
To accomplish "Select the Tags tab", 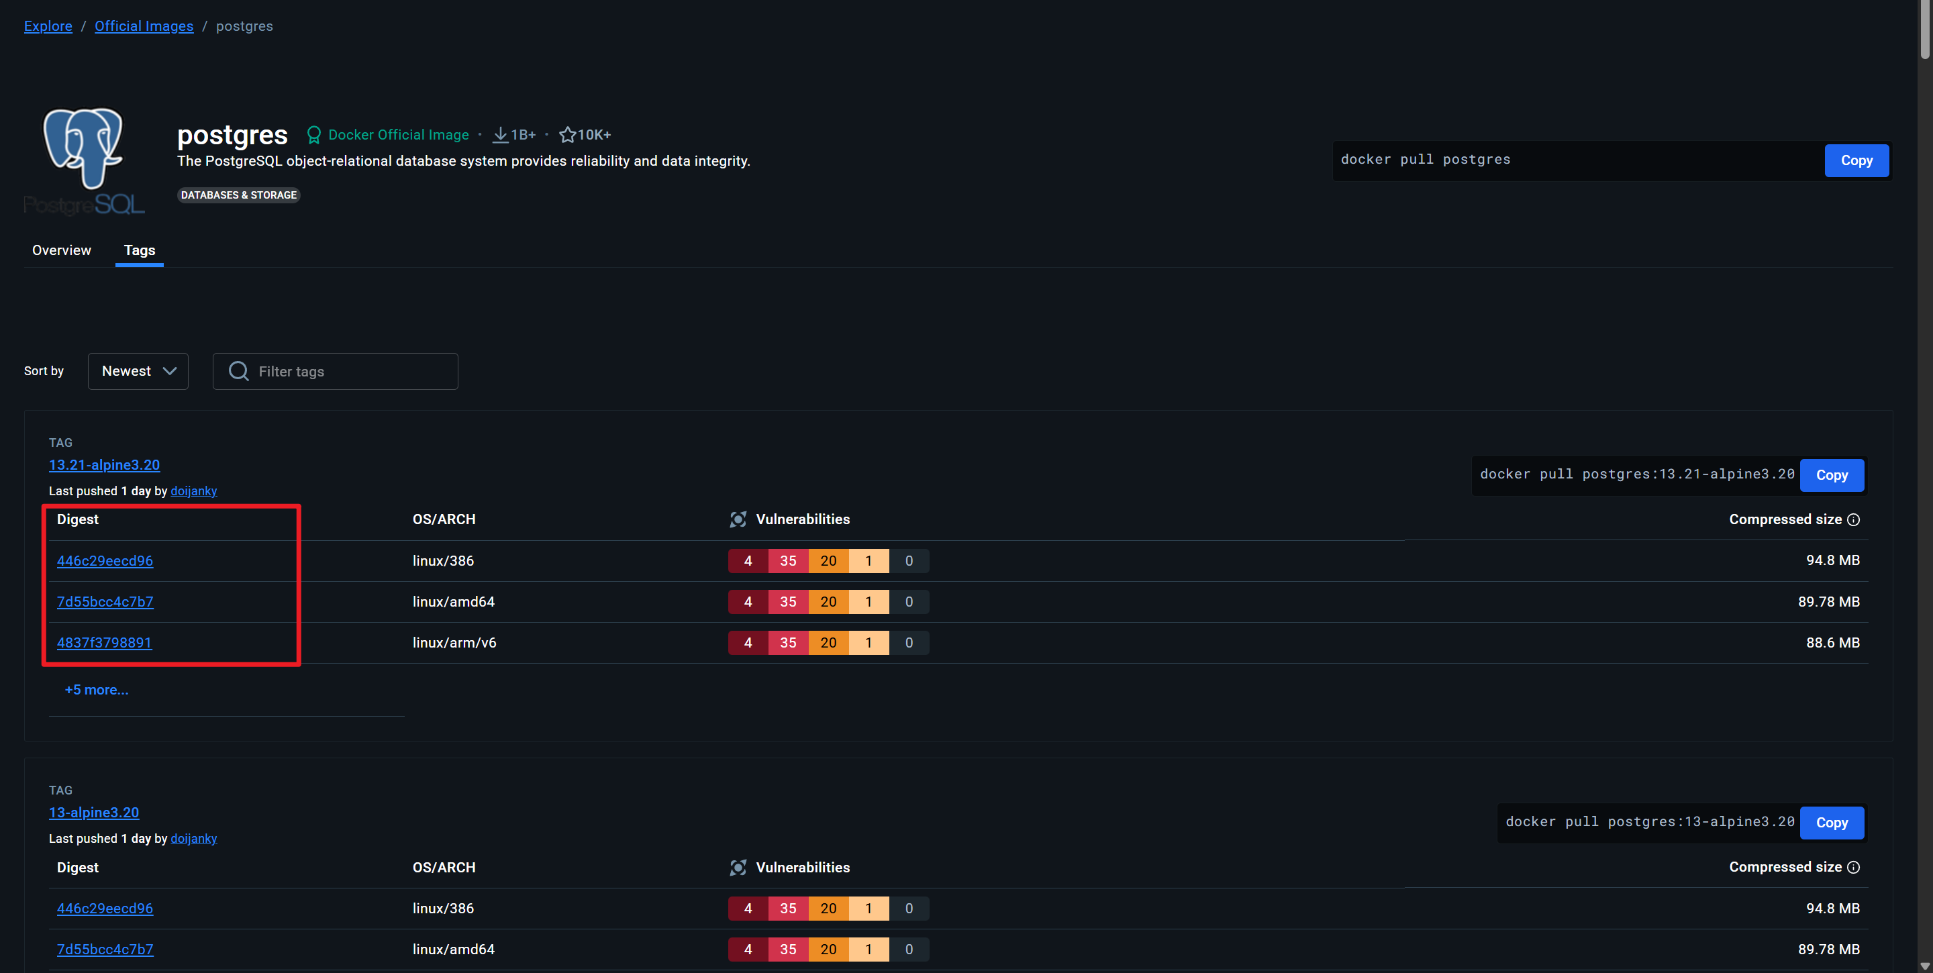I will (140, 250).
